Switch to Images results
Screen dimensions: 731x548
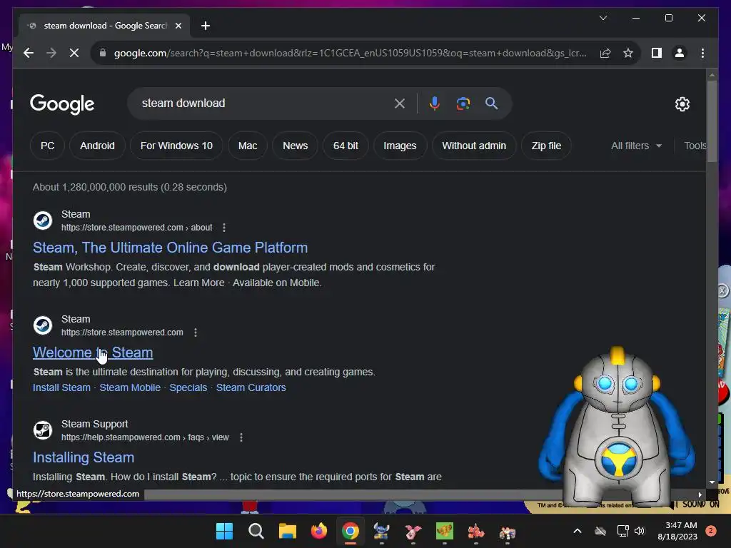400,146
